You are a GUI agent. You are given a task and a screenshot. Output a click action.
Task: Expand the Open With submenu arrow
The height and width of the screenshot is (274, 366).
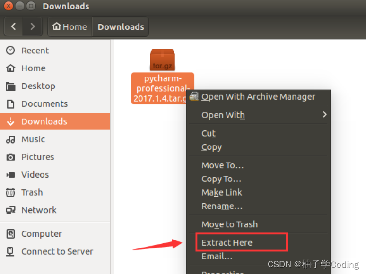pos(324,114)
